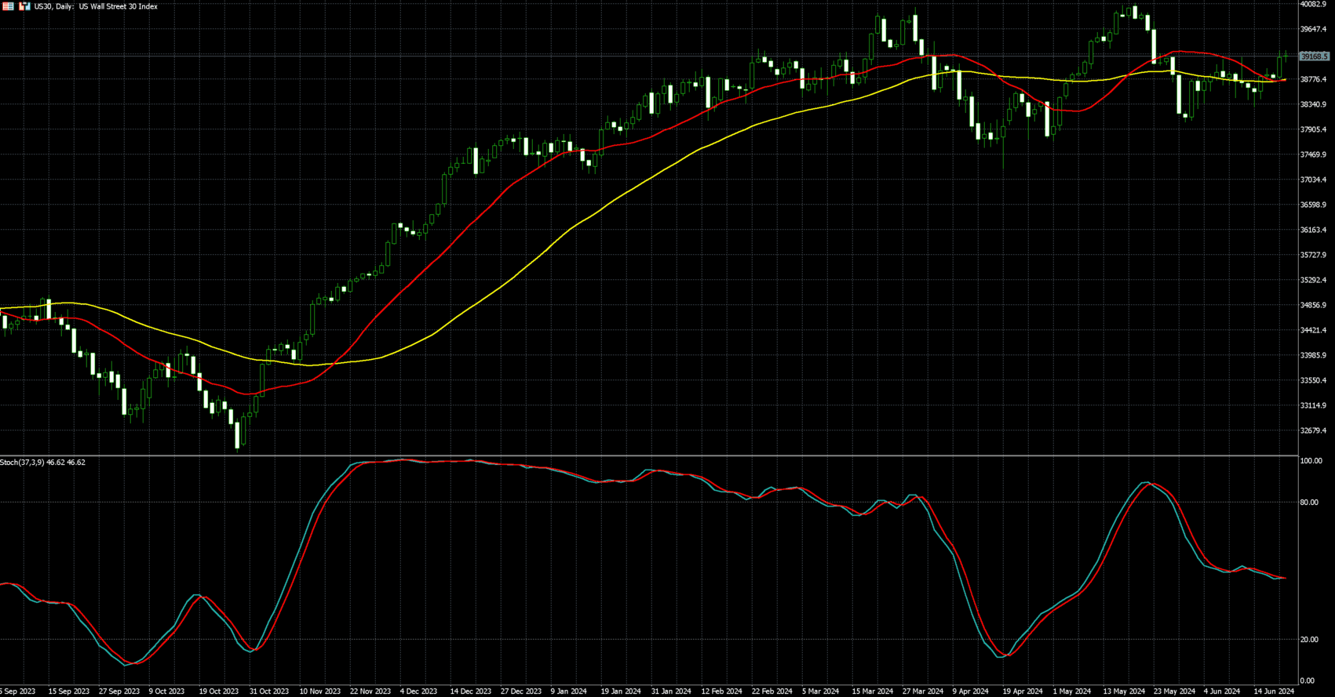Viewport: 1335px width, 697px height.
Task: Click the 5 Sep 2023 date label
Action: coord(18,692)
